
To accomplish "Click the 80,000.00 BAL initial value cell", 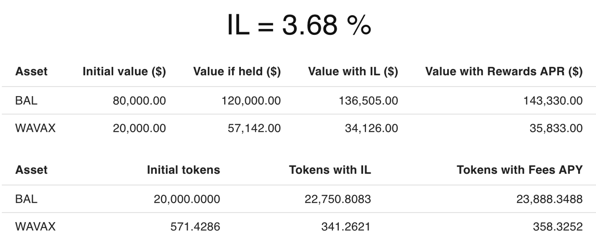I will (x=139, y=101).
